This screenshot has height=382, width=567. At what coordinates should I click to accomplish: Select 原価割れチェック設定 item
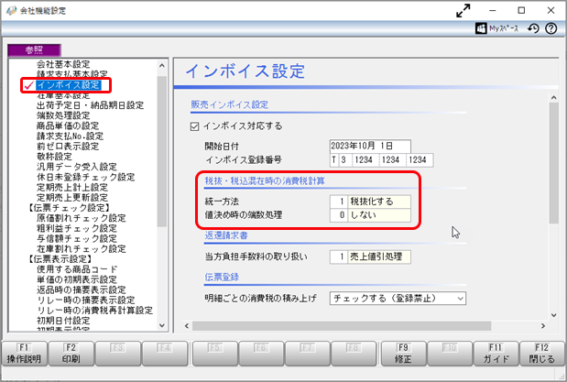[x=81, y=218]
